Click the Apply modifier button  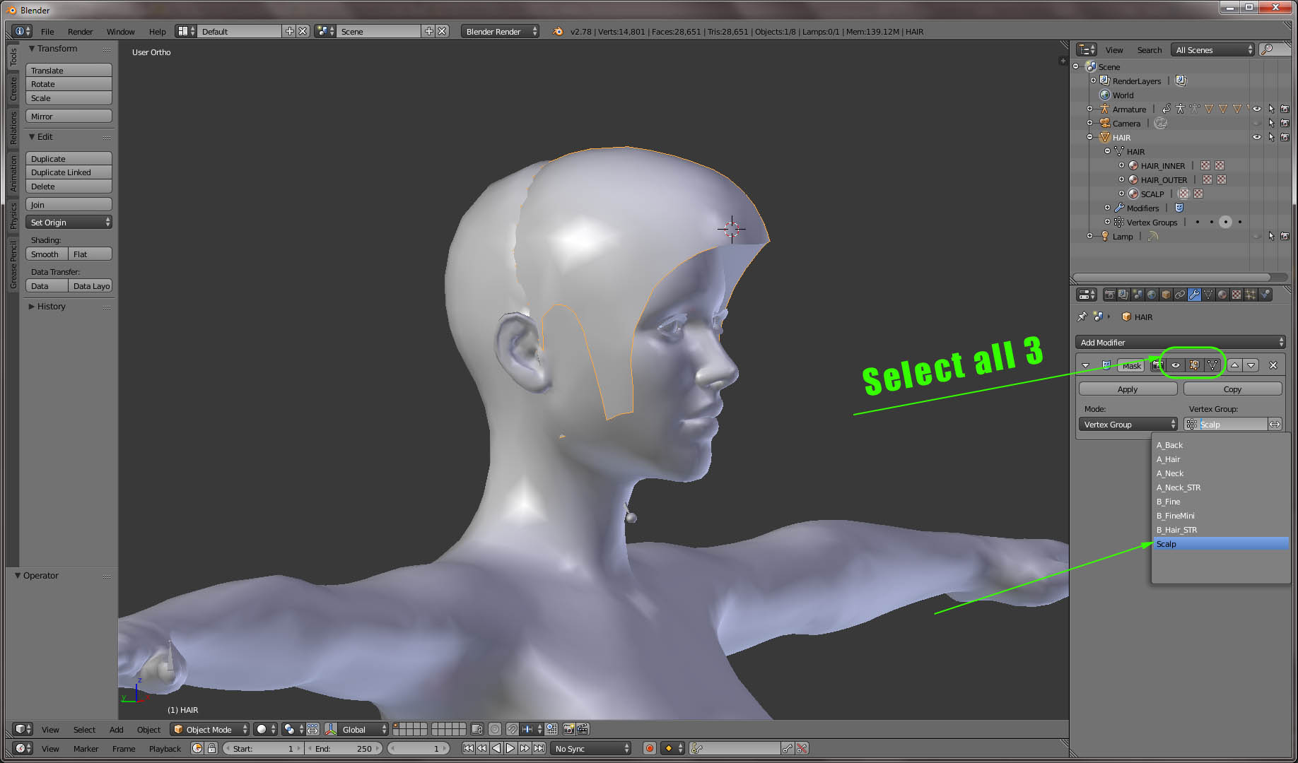click(1128, 389)
